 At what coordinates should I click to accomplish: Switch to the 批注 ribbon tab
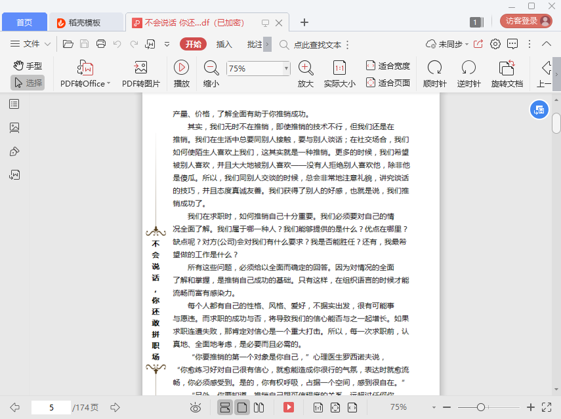point(255,45)
